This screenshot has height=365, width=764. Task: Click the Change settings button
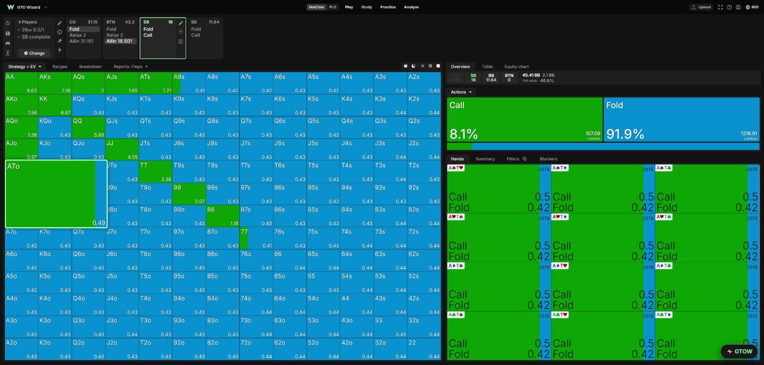click(34, 53)
